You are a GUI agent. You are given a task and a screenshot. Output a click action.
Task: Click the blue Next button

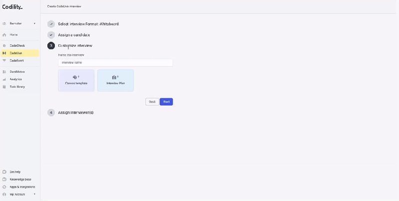[167, 102]
